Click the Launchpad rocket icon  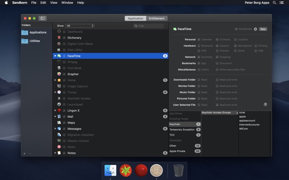point(59,104)
